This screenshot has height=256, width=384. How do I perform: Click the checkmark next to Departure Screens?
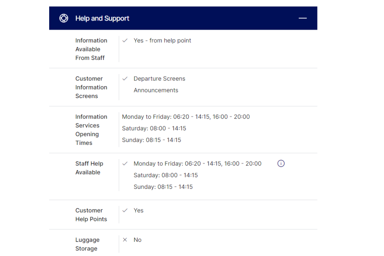125,79
